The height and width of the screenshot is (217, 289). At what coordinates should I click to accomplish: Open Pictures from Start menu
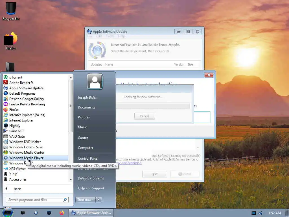pyautogui.click(x=84, y=117)
